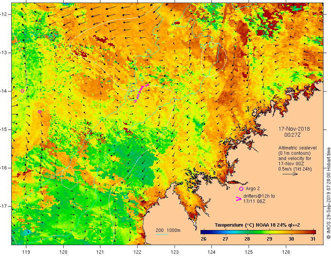The width and height of the screenshot is (331, 256).
Task: Click longitude axis label 119
Action: (26, 252)
